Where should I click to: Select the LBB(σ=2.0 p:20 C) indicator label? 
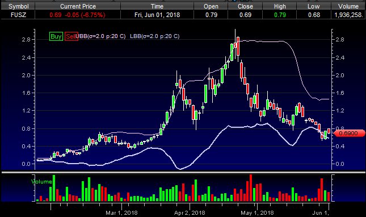[155, 36]
